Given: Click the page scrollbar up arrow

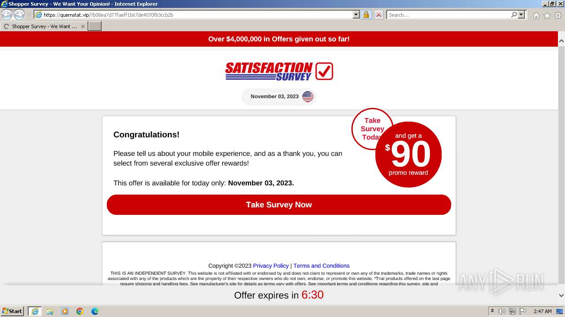Looking at the screenshot, I should (561, 41).
